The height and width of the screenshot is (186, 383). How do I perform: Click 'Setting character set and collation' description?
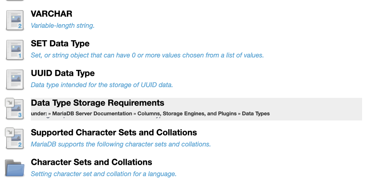[x=103, y=174]
